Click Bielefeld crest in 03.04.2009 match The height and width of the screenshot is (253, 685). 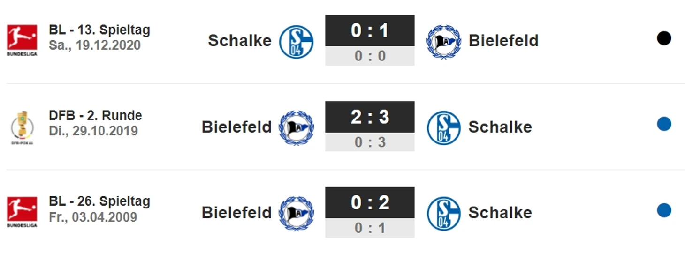[x=296, y=213]
